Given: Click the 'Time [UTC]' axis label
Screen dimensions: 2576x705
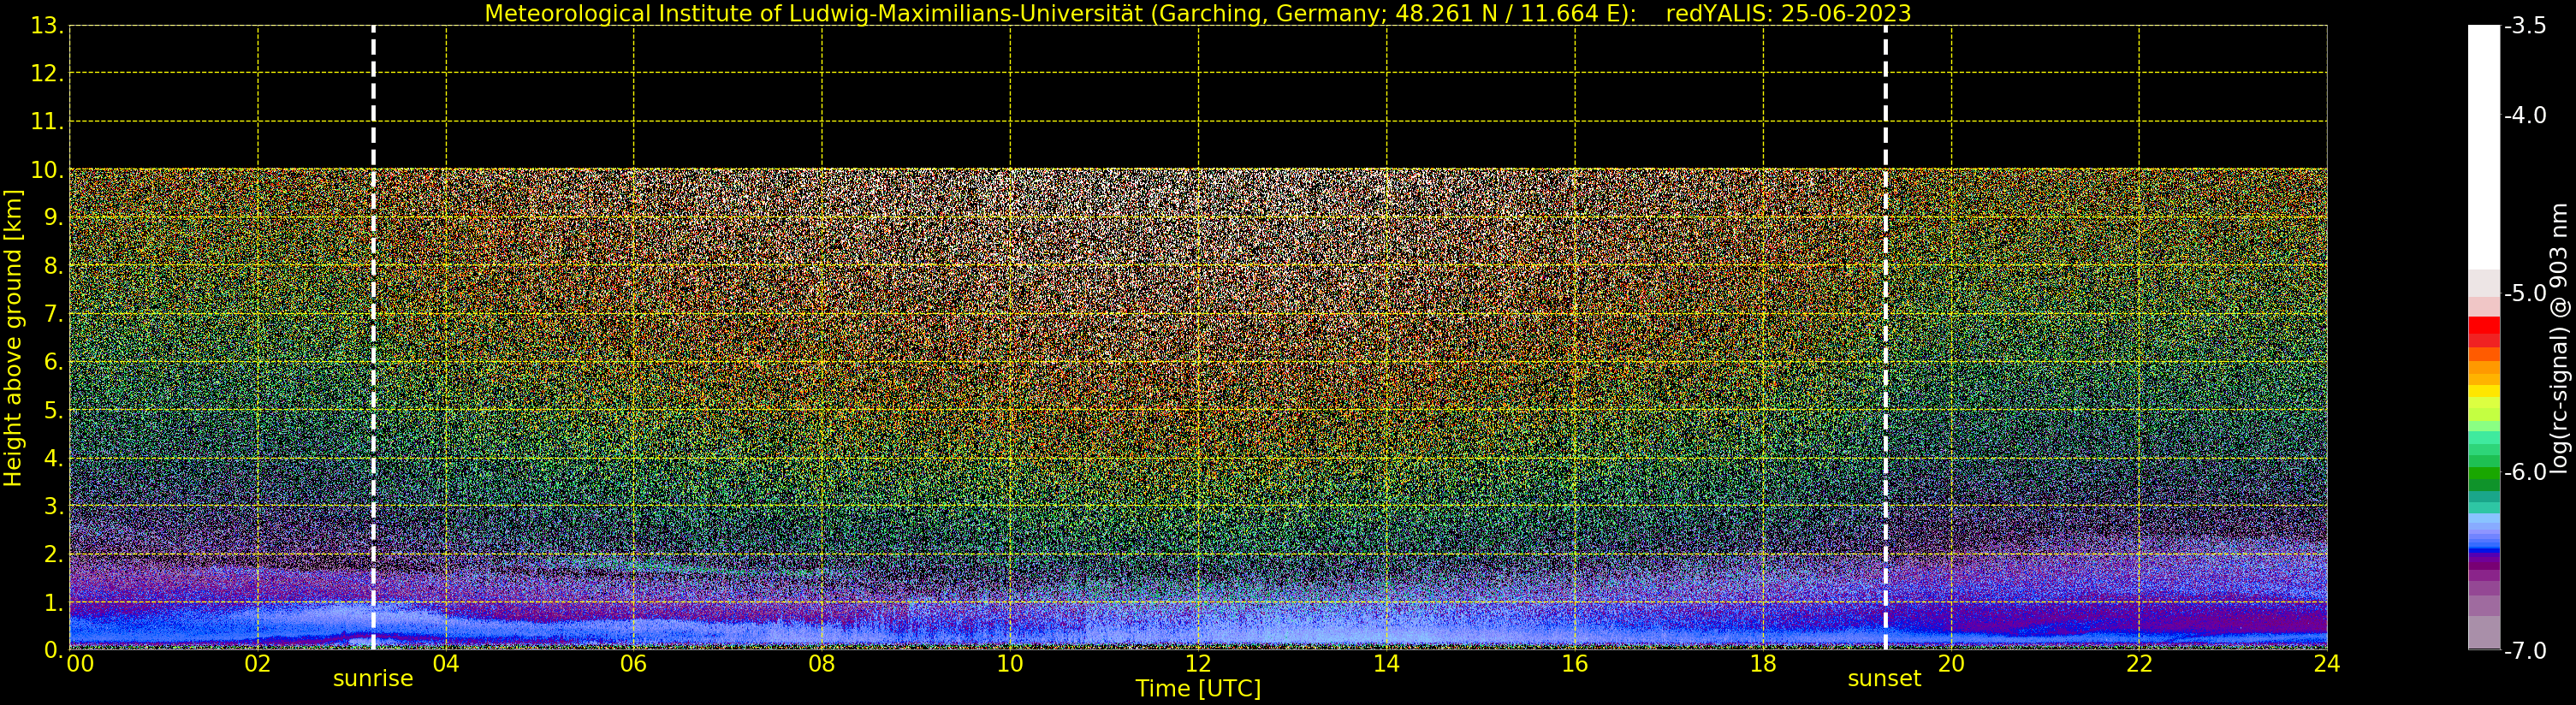Looking at the screenshot, I should (x=1198, y=689).
